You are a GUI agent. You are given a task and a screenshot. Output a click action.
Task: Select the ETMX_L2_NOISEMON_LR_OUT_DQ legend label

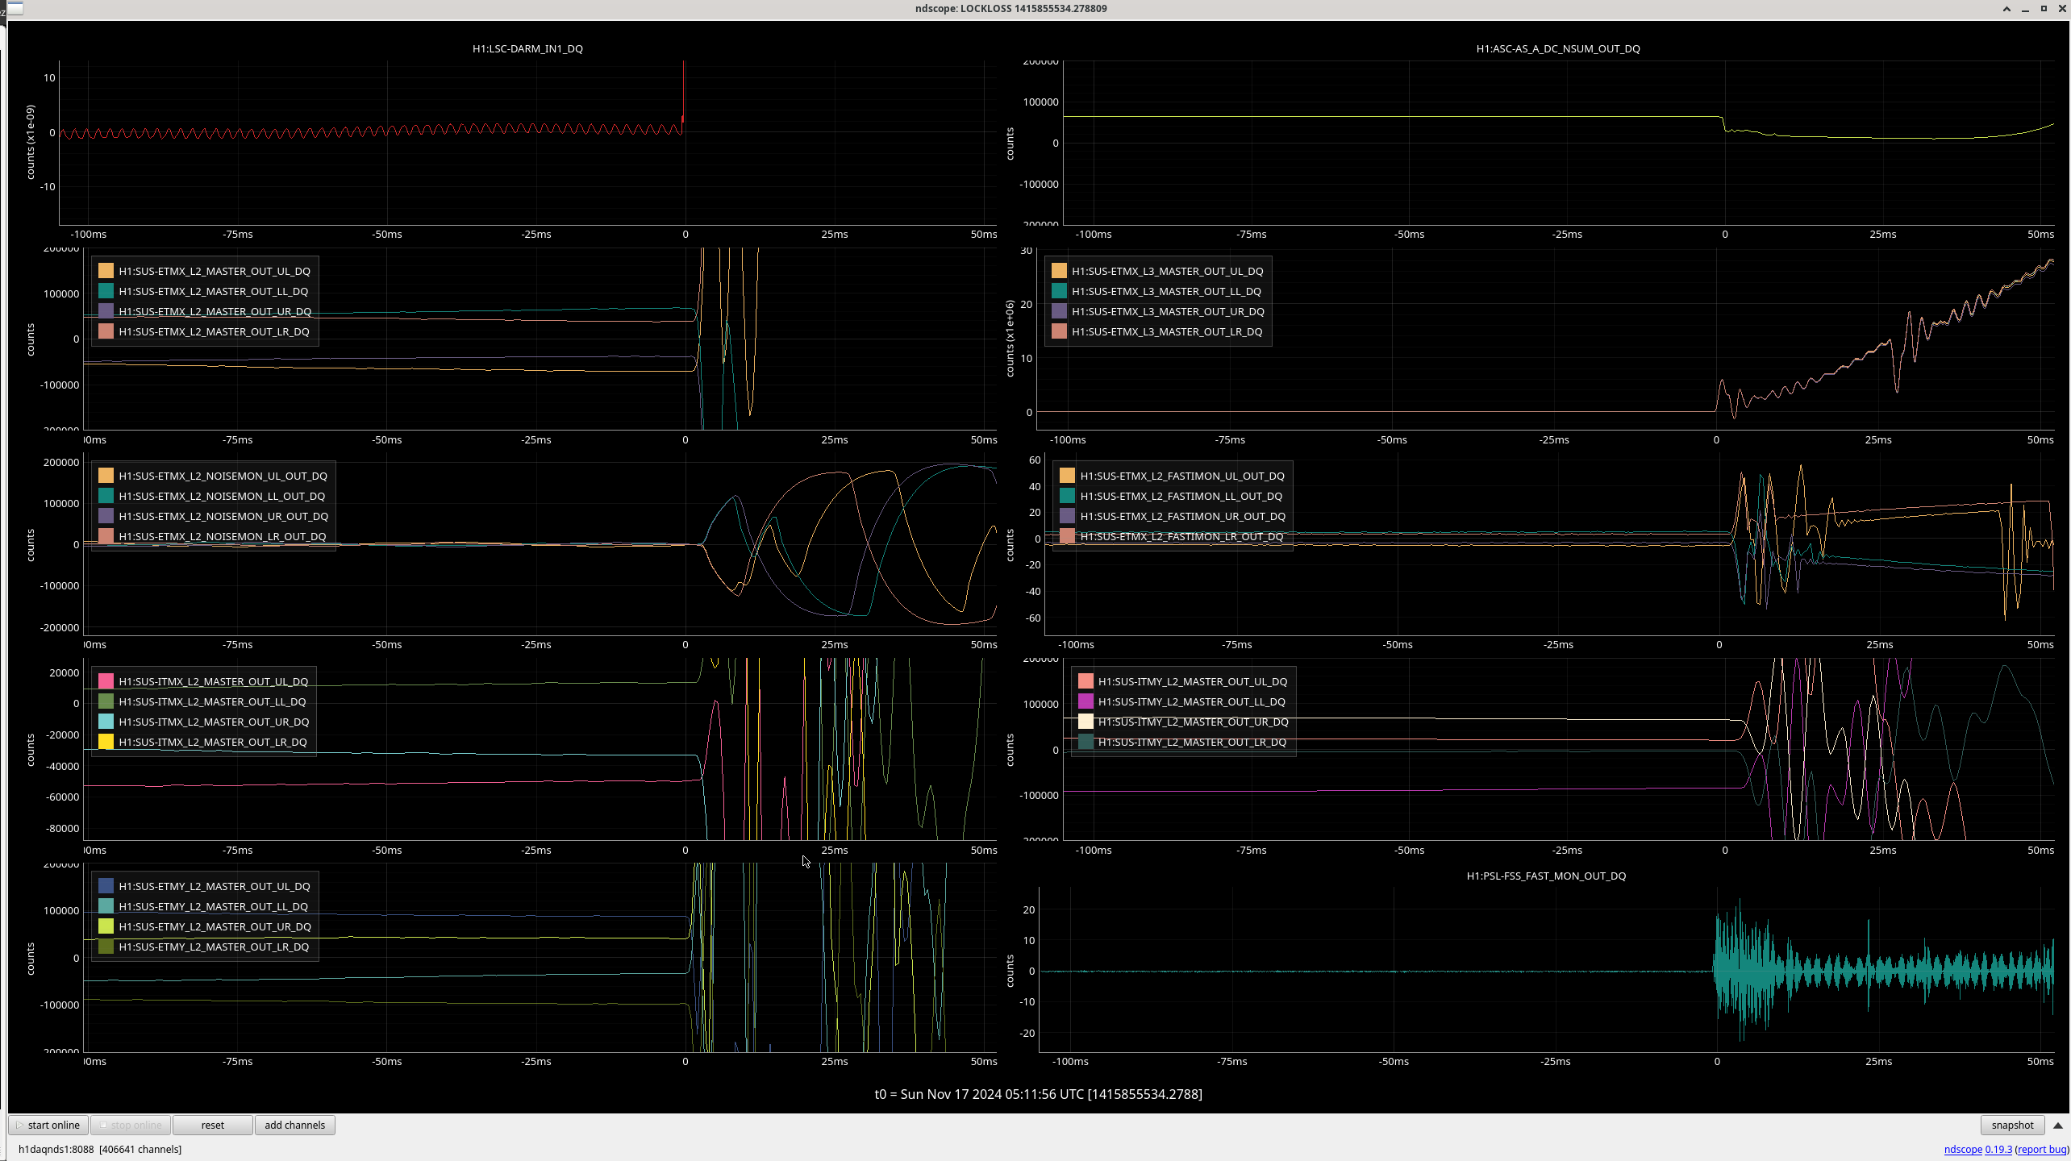[223, 536]
